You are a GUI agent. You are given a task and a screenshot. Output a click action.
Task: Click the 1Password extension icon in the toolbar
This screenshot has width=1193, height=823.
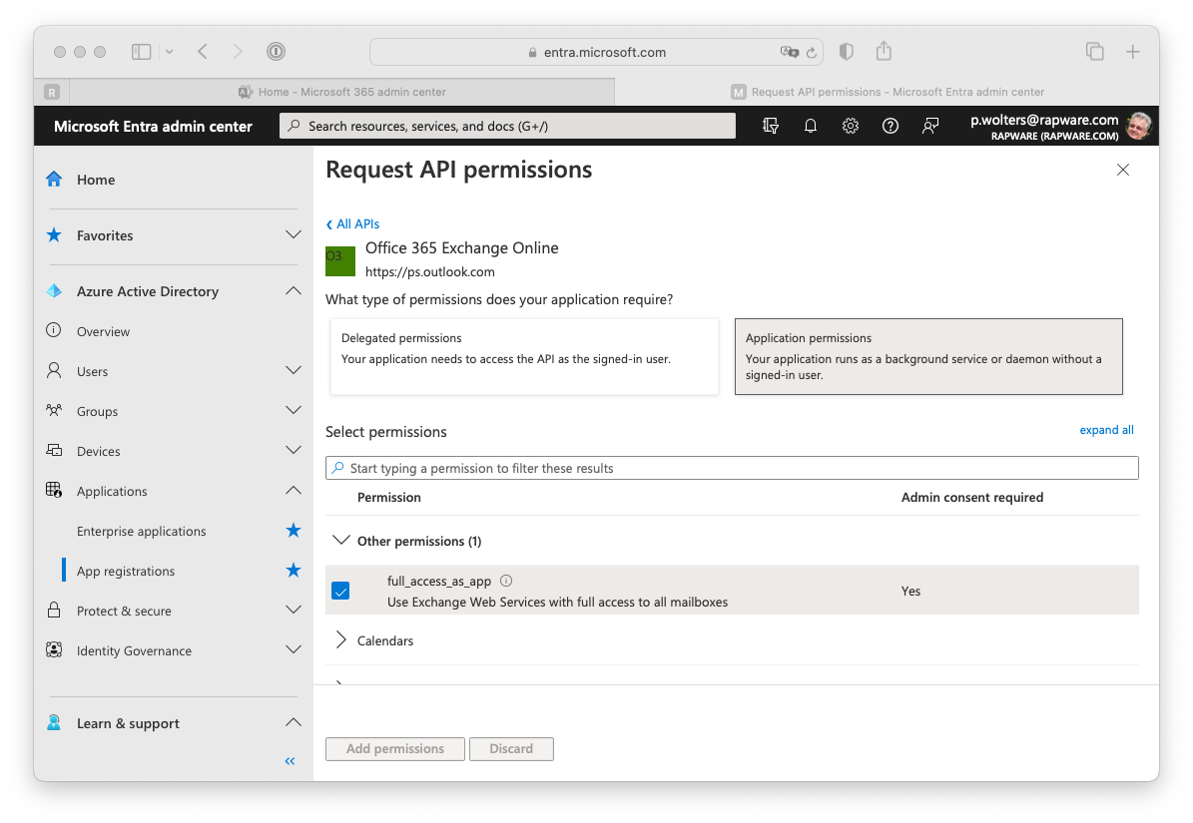pyautogui.click(x=276, y=52)
